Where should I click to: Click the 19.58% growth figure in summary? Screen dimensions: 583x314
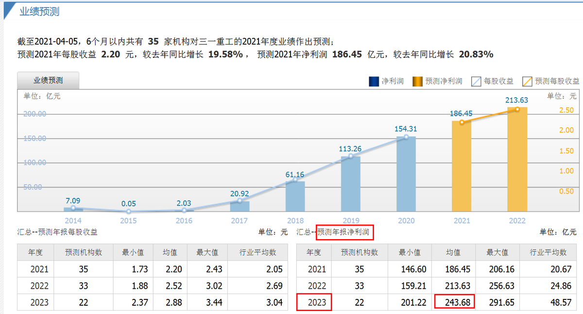[225, 55]
